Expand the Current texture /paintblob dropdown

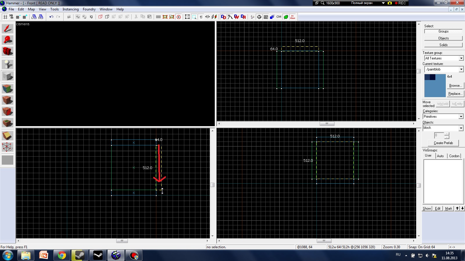point(461,69)
